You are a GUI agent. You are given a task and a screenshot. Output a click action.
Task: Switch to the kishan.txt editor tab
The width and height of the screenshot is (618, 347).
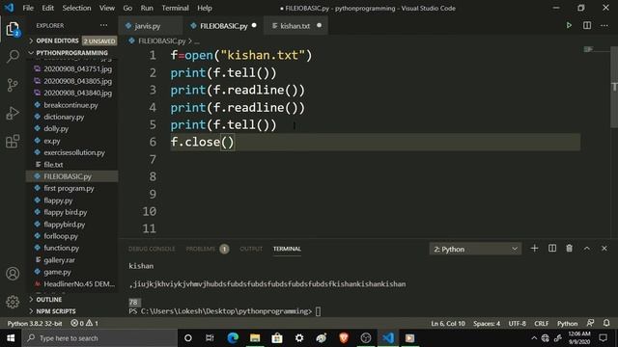coord(295,26)
